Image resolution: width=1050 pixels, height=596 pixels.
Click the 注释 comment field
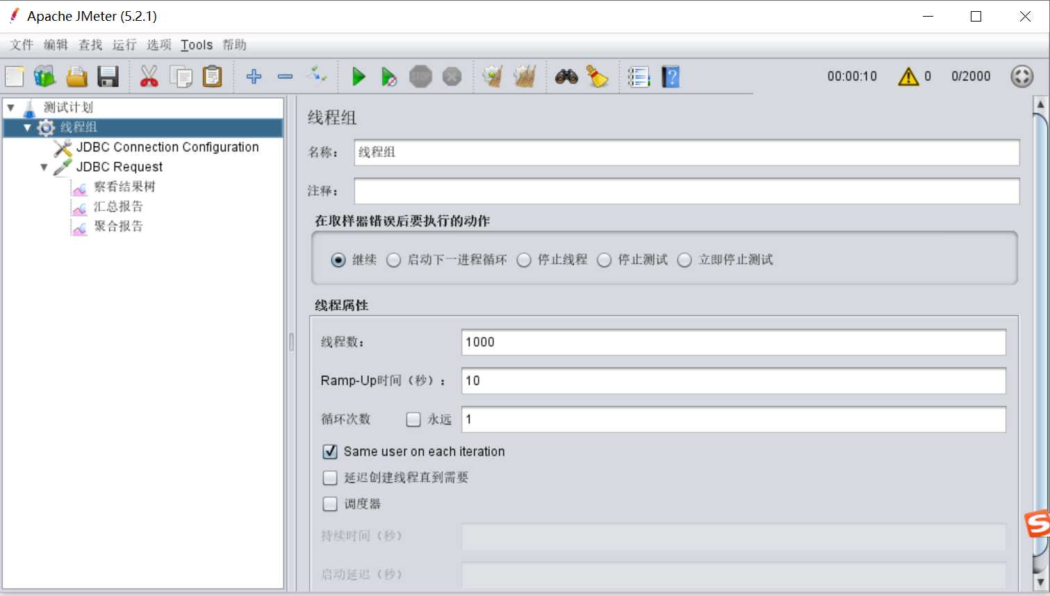[687, 191]
